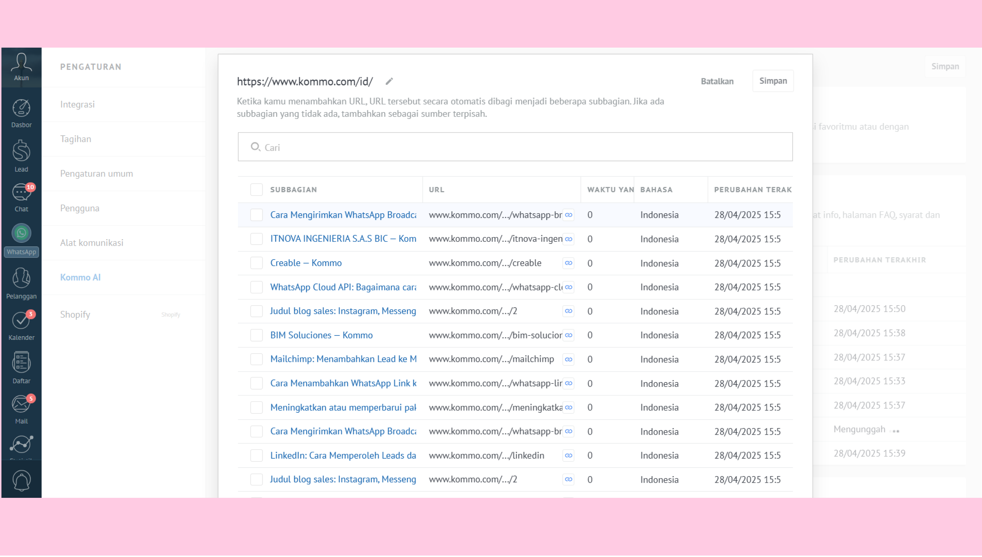
Task: Click the background page Simpan button
Action: (x=945, y=67)
